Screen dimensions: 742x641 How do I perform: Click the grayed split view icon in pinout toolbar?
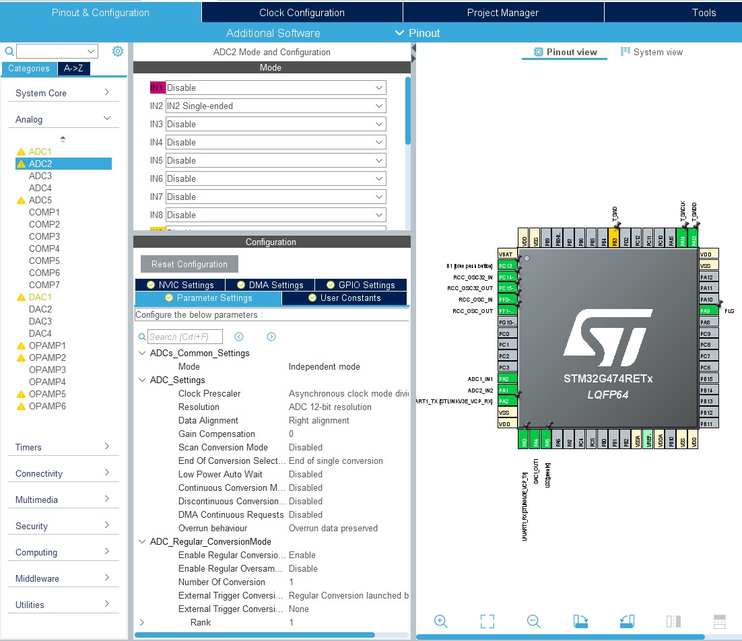[x=673, y=621]
